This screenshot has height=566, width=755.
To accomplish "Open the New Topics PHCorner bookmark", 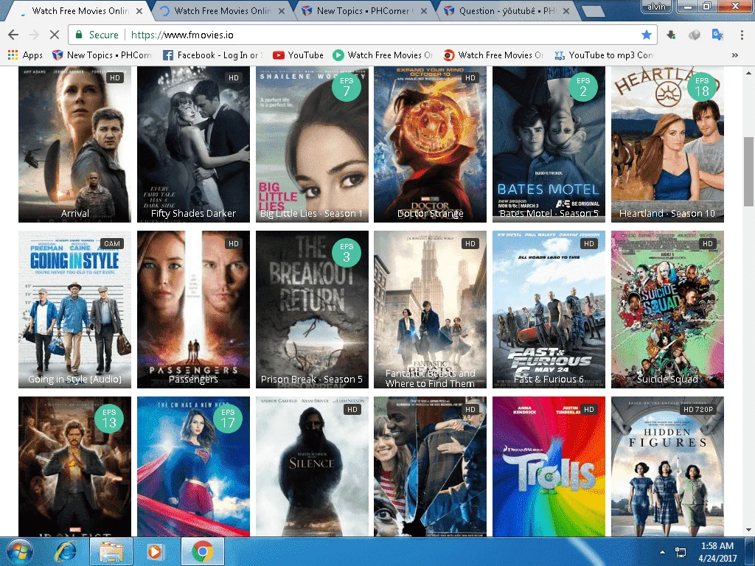I will click(x=102, y=55).
